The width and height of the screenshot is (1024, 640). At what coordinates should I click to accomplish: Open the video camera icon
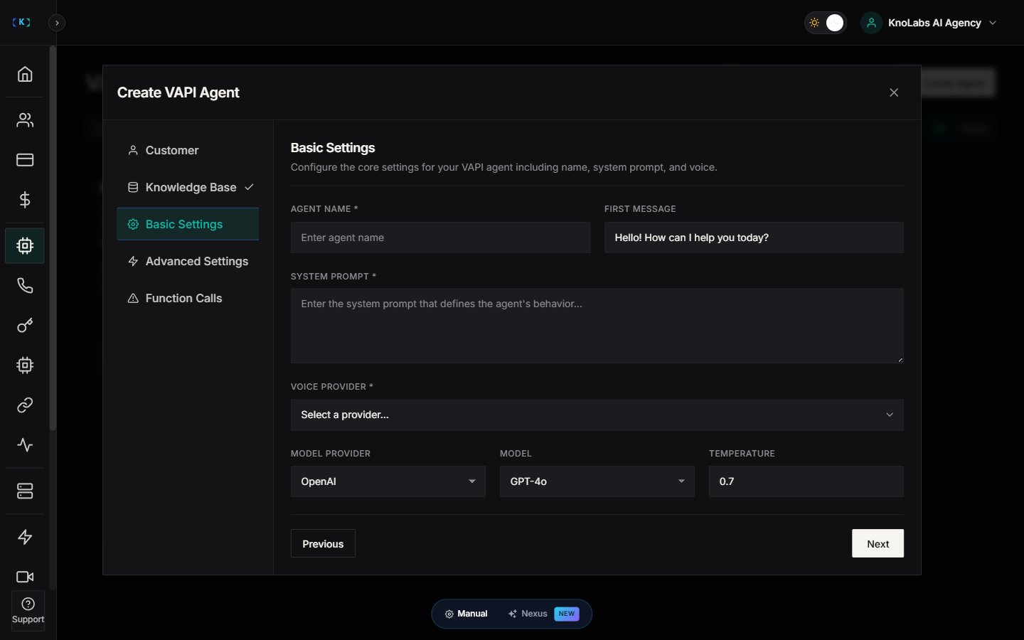[25, 577]
